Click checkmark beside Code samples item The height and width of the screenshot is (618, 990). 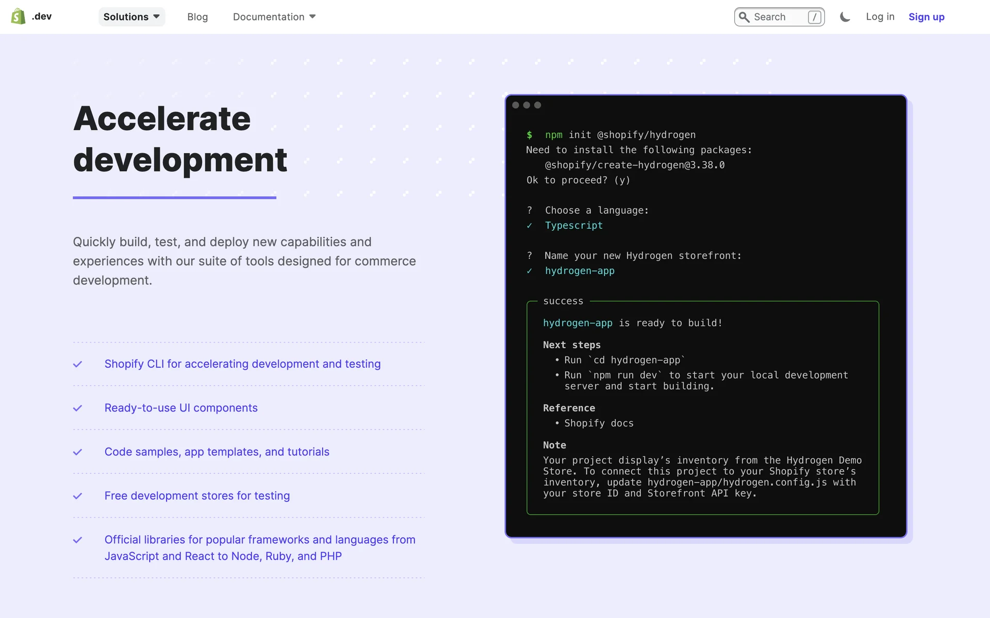coord(78,452)
